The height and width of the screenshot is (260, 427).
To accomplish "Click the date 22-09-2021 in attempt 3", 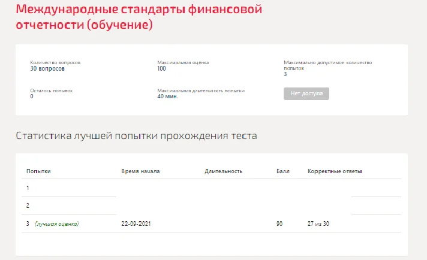I will coord(136,223).
